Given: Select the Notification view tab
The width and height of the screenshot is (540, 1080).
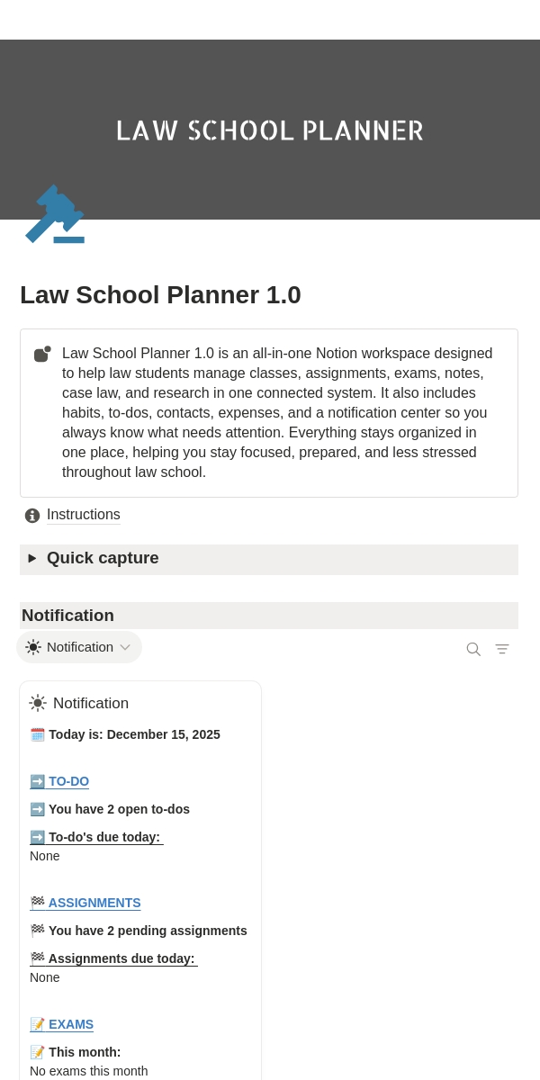Looking at the screenshot, I should coord(79,647).
